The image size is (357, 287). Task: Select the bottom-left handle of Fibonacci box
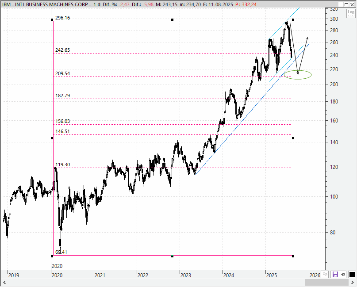(x=52, y=256)
